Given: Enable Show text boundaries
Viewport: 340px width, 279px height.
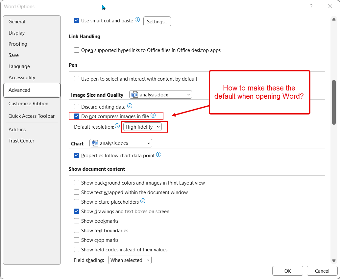Looking at the screenshot, I should click(77, 230).
